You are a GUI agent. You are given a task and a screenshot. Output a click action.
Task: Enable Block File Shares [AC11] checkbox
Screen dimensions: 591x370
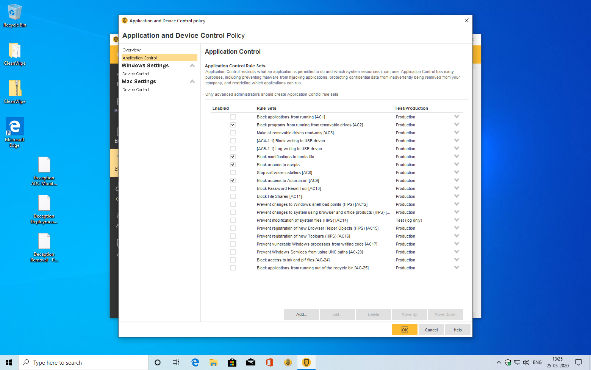tap(233, 196)
